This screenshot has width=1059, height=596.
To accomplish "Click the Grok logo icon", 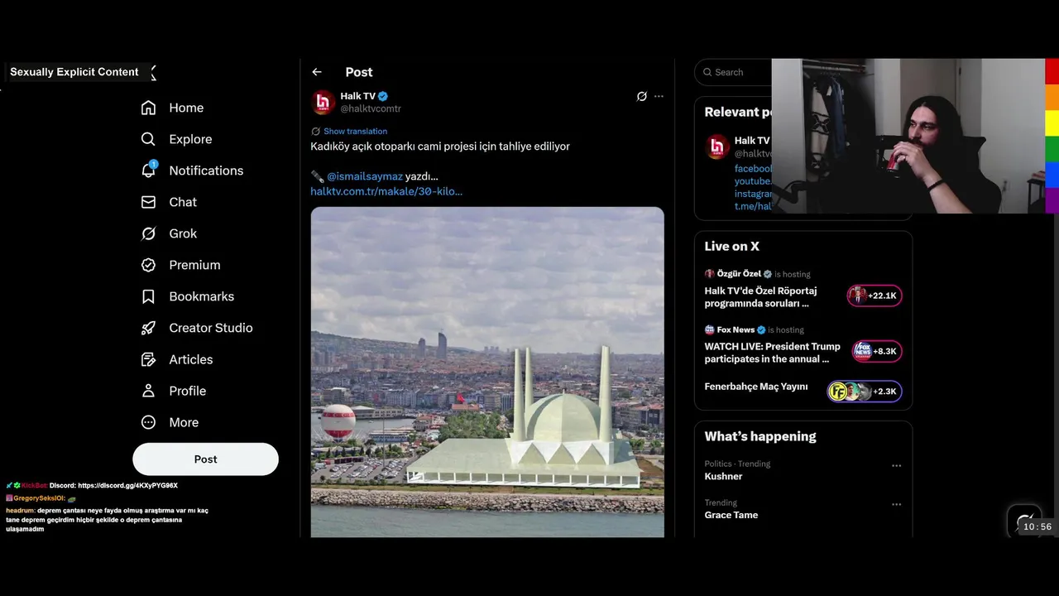I will pos(148,233).
